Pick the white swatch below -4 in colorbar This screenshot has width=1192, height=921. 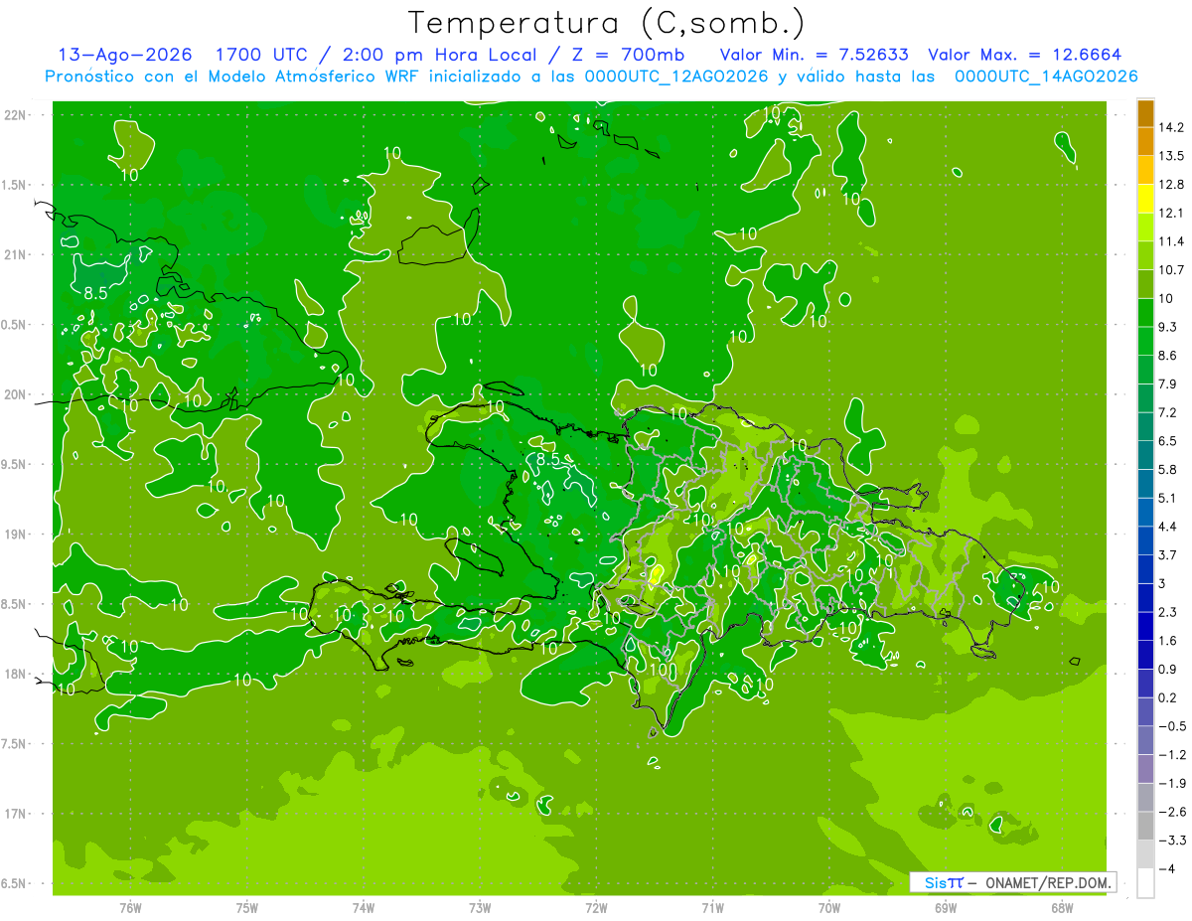tap(1145, 884)
